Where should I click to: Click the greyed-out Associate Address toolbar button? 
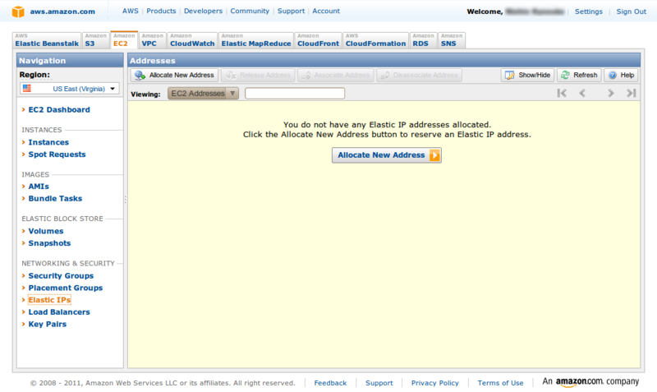tap(336, 75)
